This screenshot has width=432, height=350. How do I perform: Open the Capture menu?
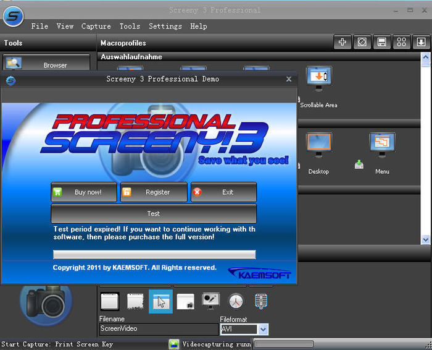tap(96, 26)
